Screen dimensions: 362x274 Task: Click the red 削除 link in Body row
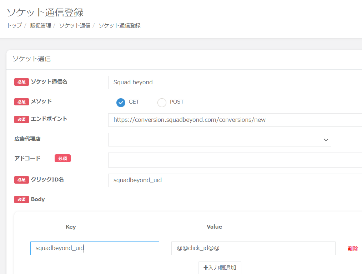(353, 248)
